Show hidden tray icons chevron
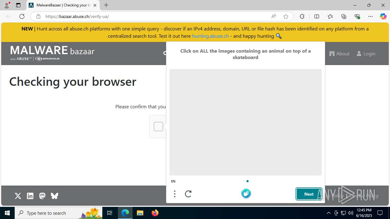 [x=329, y=213]
